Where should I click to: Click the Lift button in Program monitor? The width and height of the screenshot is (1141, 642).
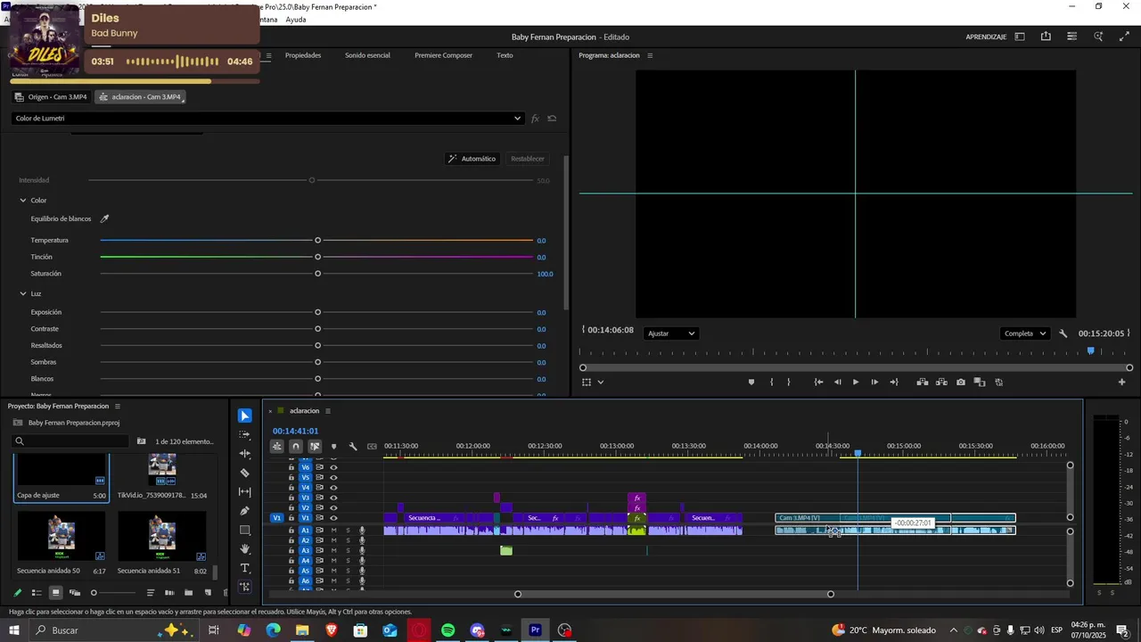pos(923,383)
